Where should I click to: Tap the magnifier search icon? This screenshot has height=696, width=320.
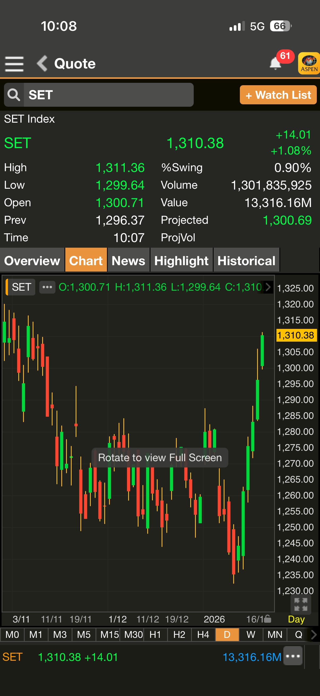14,95
